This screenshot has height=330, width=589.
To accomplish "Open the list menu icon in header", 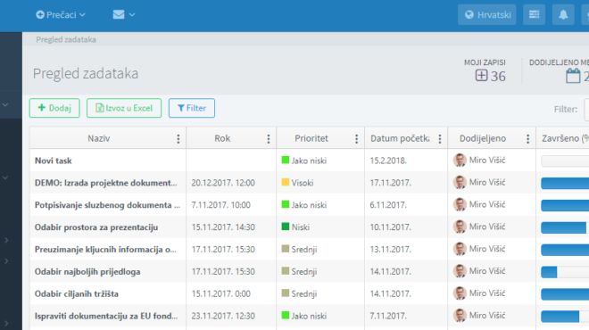I will 535,14.
